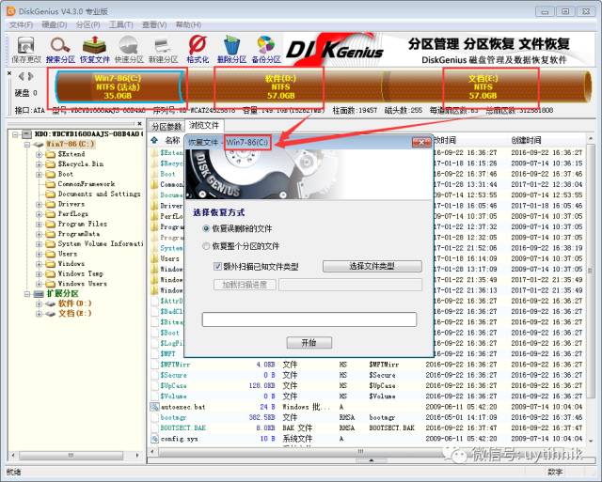Select the HD0 hard disk icon in tree
The image size is (602, 482).
[26, 134]
